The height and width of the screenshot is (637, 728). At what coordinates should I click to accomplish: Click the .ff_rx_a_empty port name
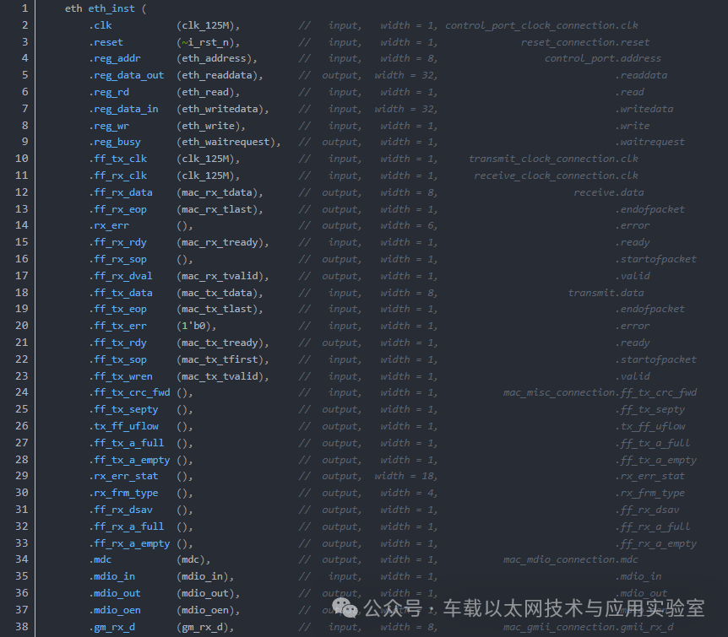tap(129, 543)
